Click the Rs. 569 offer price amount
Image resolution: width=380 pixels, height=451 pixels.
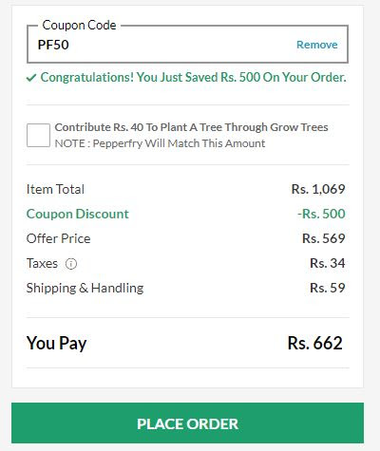(324, 238)
